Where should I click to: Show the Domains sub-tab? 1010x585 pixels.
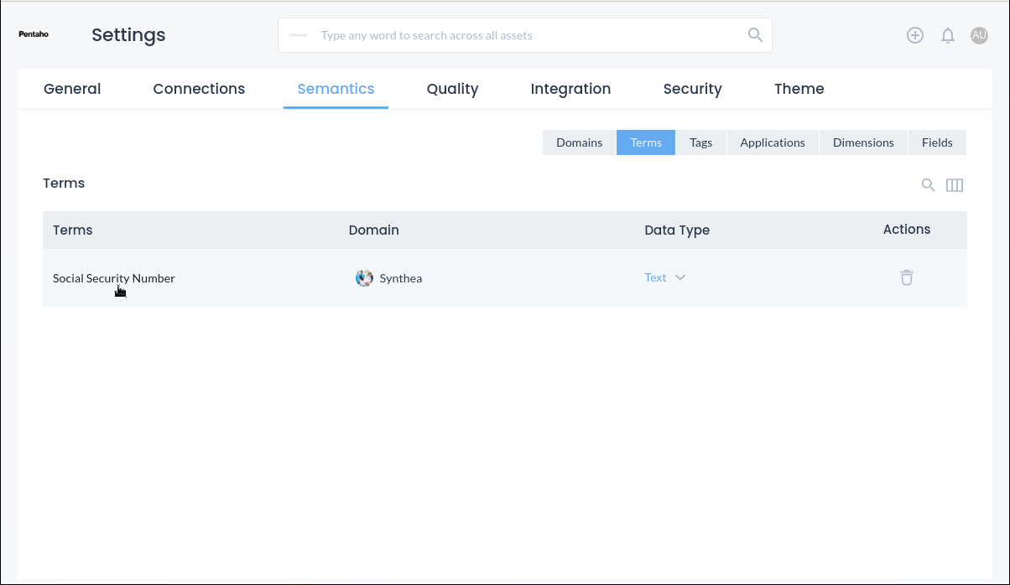pos(579,142)
